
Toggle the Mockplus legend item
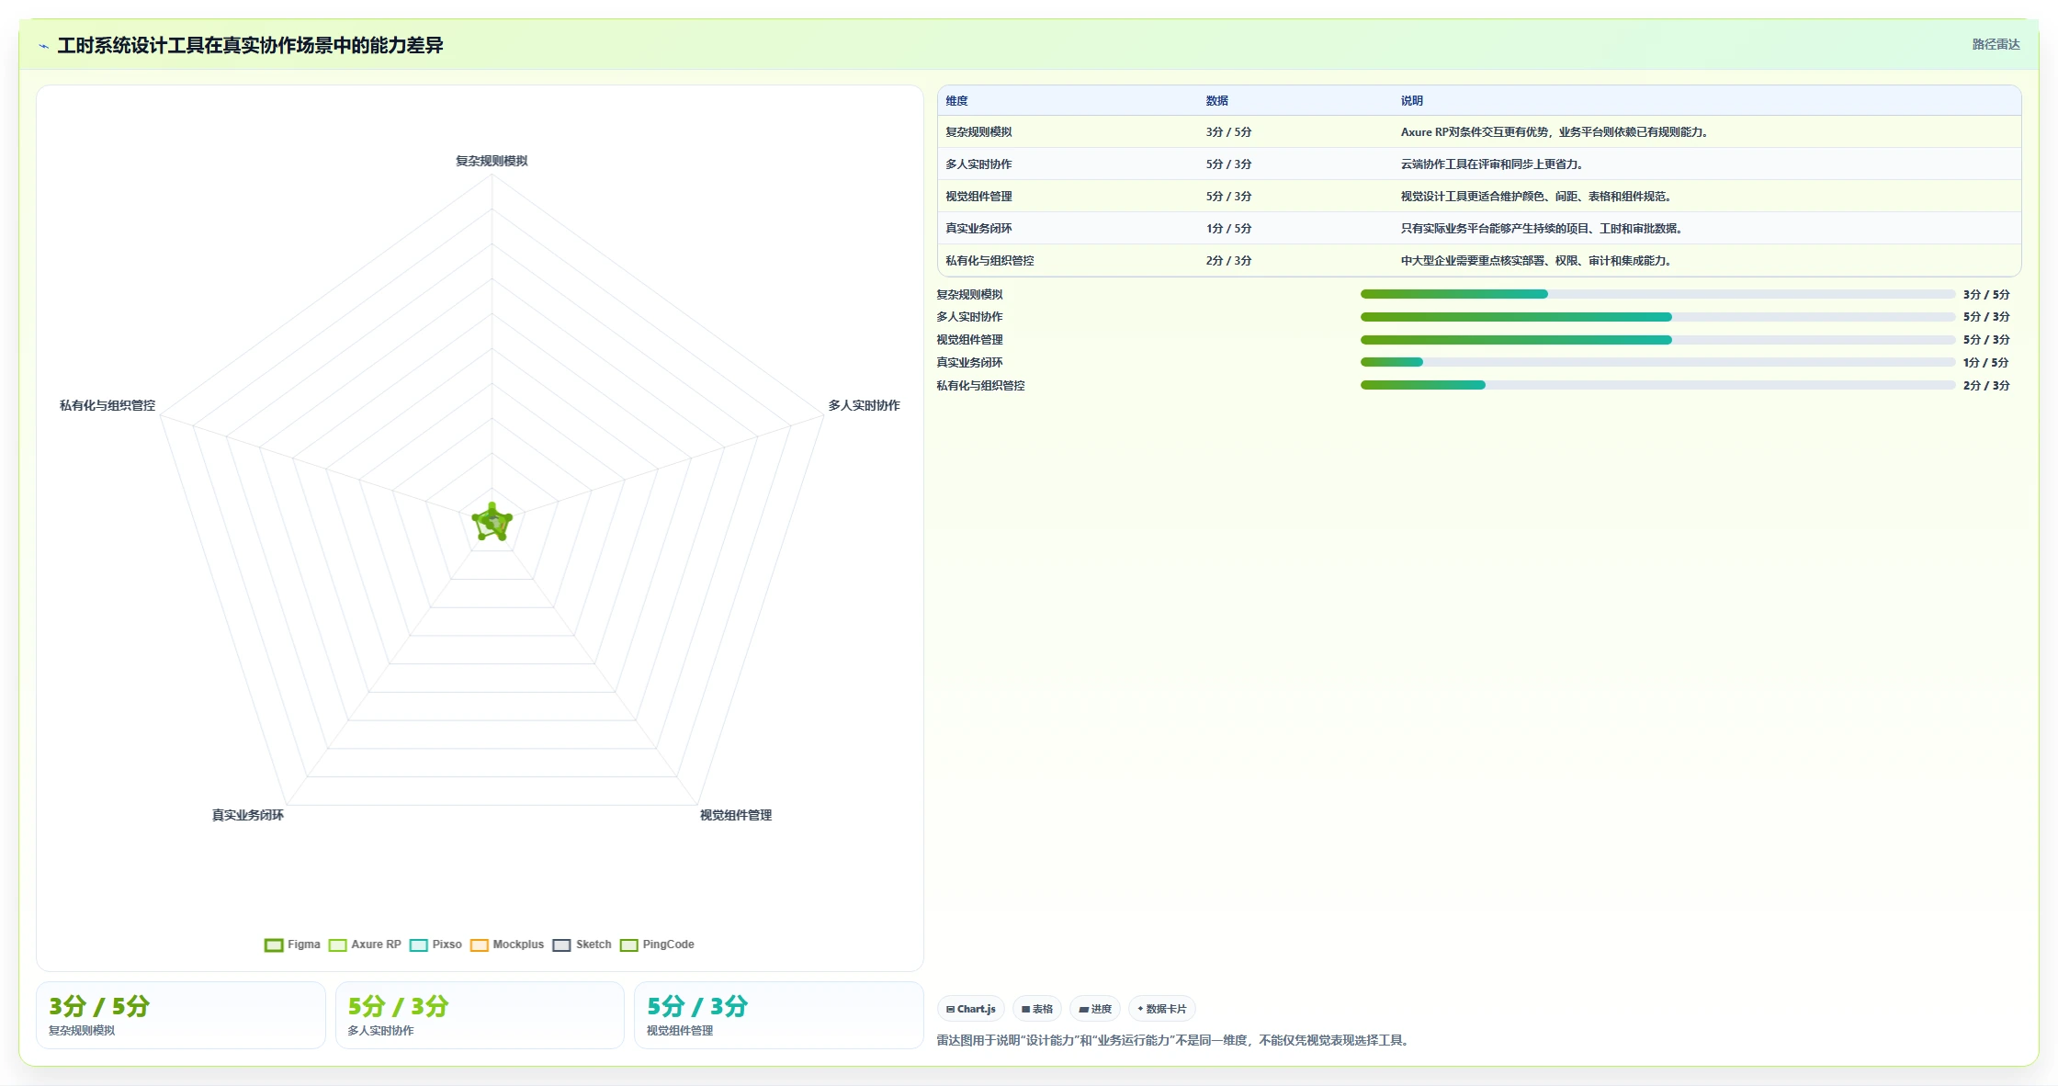pos(507,945)
